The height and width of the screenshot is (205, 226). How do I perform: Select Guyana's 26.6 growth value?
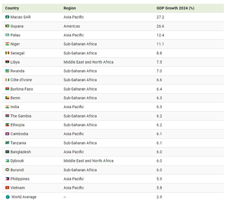(160, 26)
